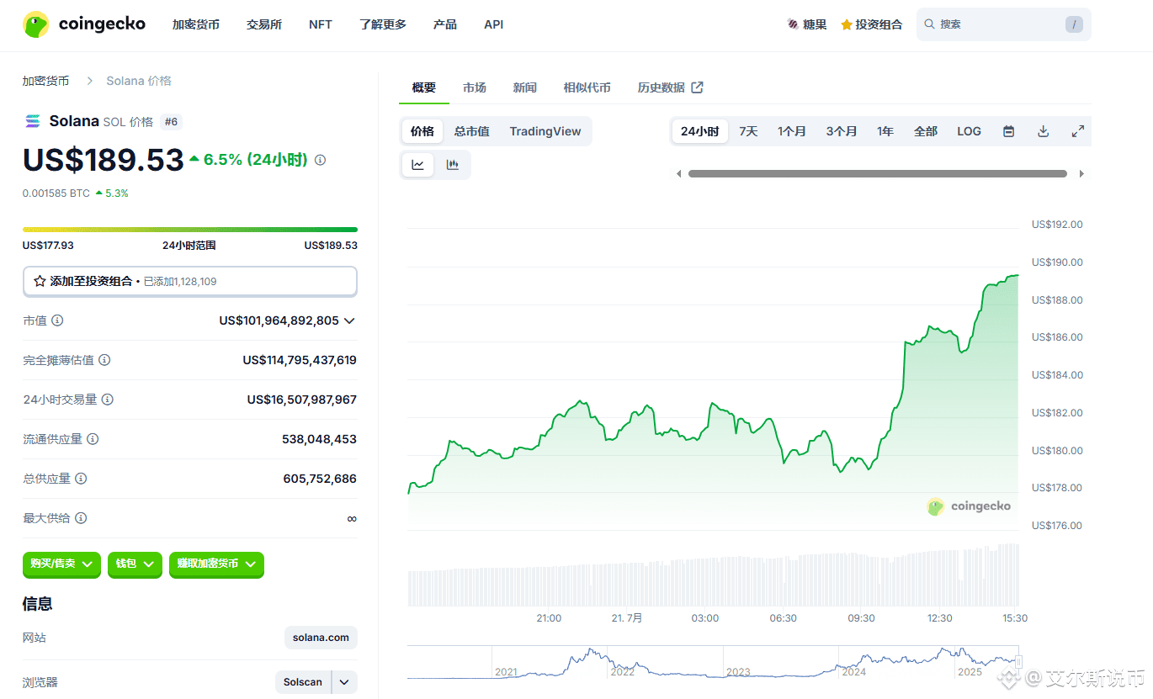This screenshot has height=699, width=1153.
Task: Open the NFT top menu
Action: pos(321,24)
